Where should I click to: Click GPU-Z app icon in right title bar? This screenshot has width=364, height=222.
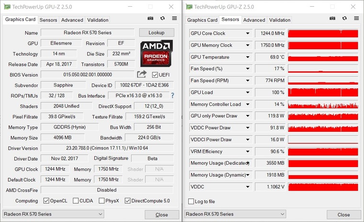coord(189,7)
